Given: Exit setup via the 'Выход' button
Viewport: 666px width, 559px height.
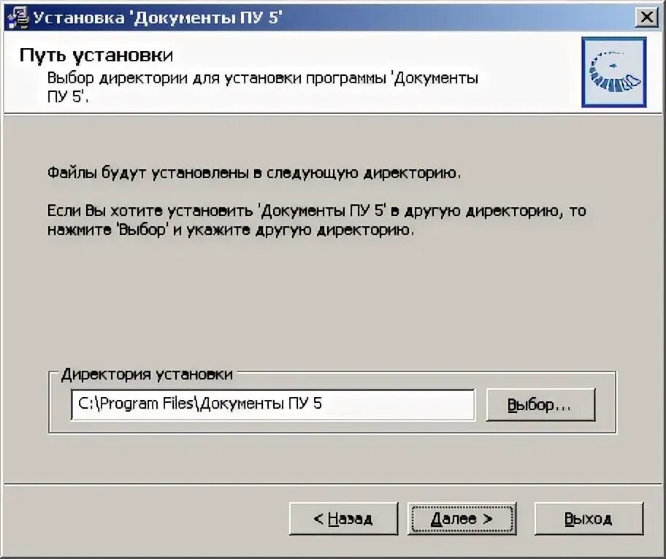Looking at the screenshot, I should pyautogui.click(x=589, y=519).
